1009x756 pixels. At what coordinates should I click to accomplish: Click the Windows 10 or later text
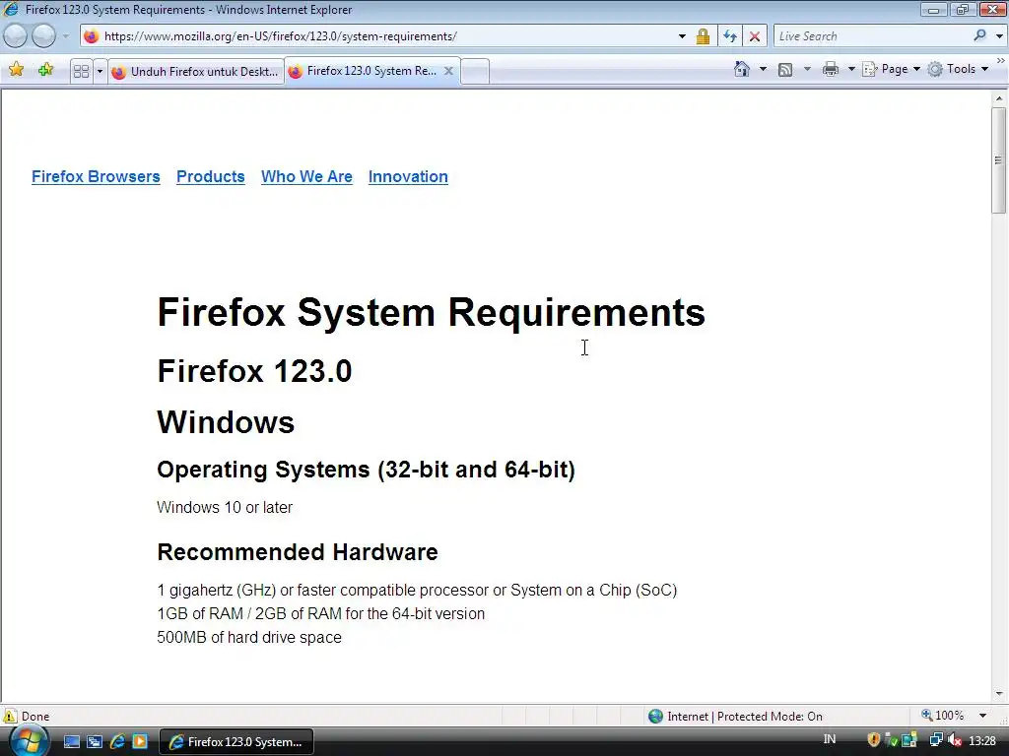pyautogui.click(x=225, y=507)
